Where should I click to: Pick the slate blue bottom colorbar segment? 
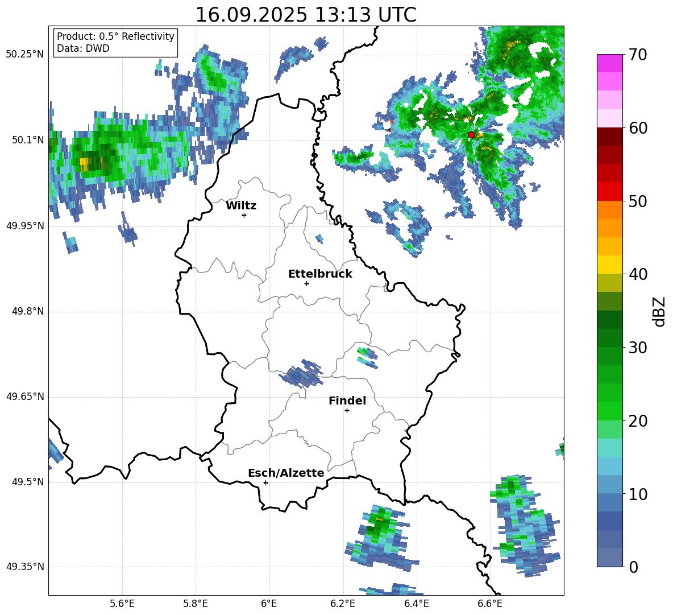(609, 558)
